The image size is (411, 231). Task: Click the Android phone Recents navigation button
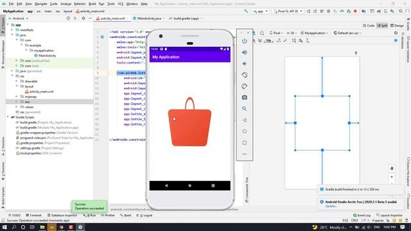(x=213, y=185)
